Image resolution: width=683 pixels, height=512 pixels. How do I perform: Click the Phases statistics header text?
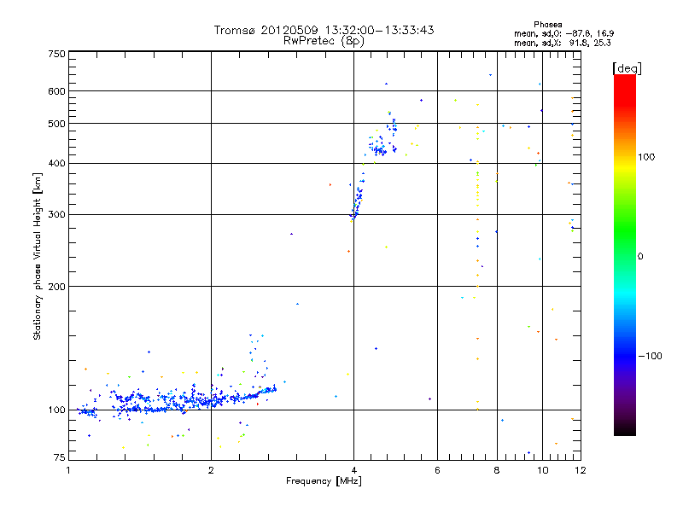pyautogui.click(x=547, y=25)
